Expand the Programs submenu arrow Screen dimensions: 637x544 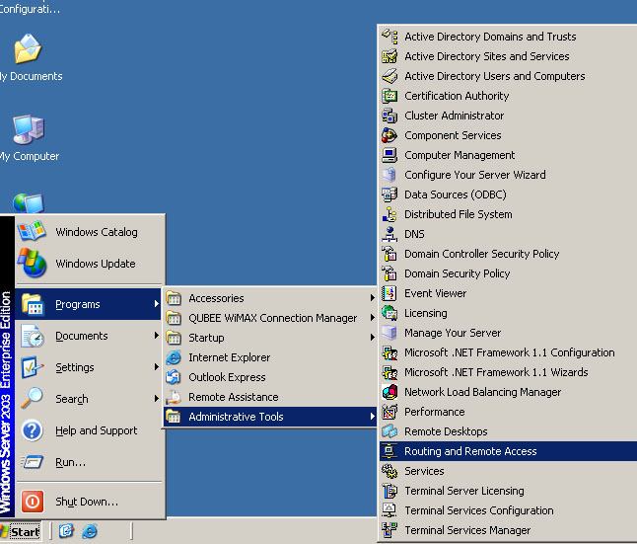click(157, 304)
